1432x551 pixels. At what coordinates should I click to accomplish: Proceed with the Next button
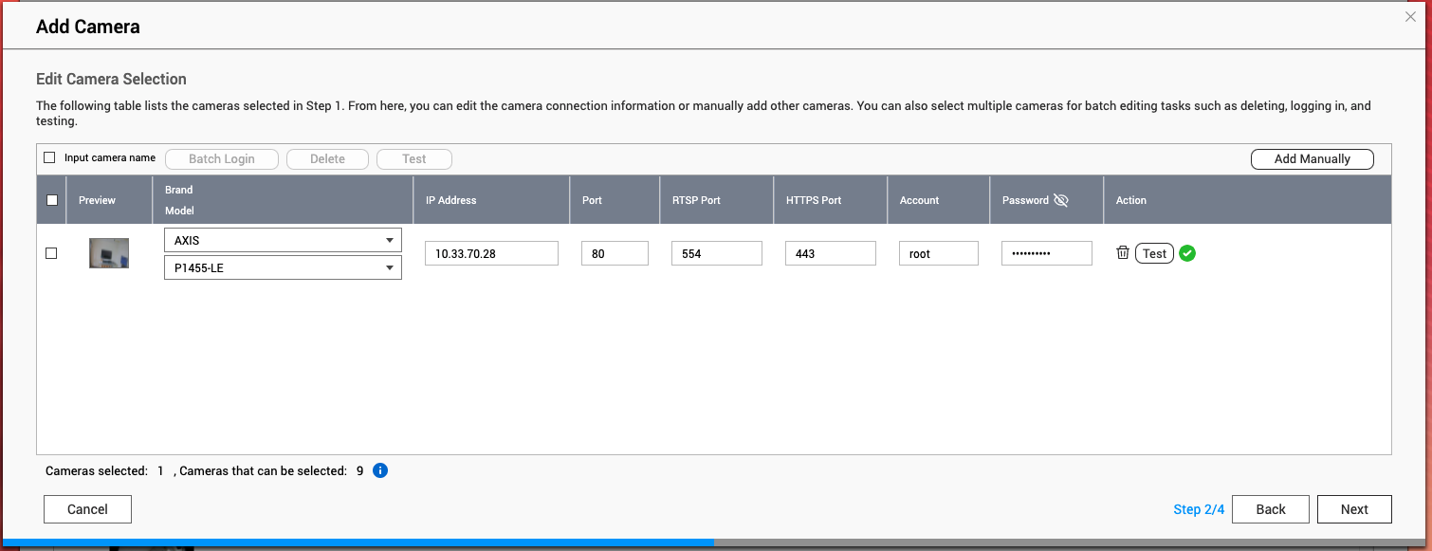(x=1353, y=509)
